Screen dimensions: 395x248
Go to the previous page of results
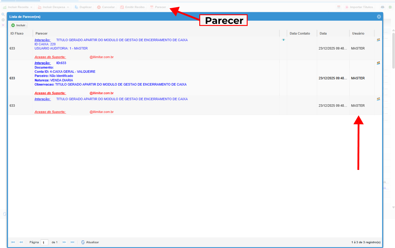[21, 242]
